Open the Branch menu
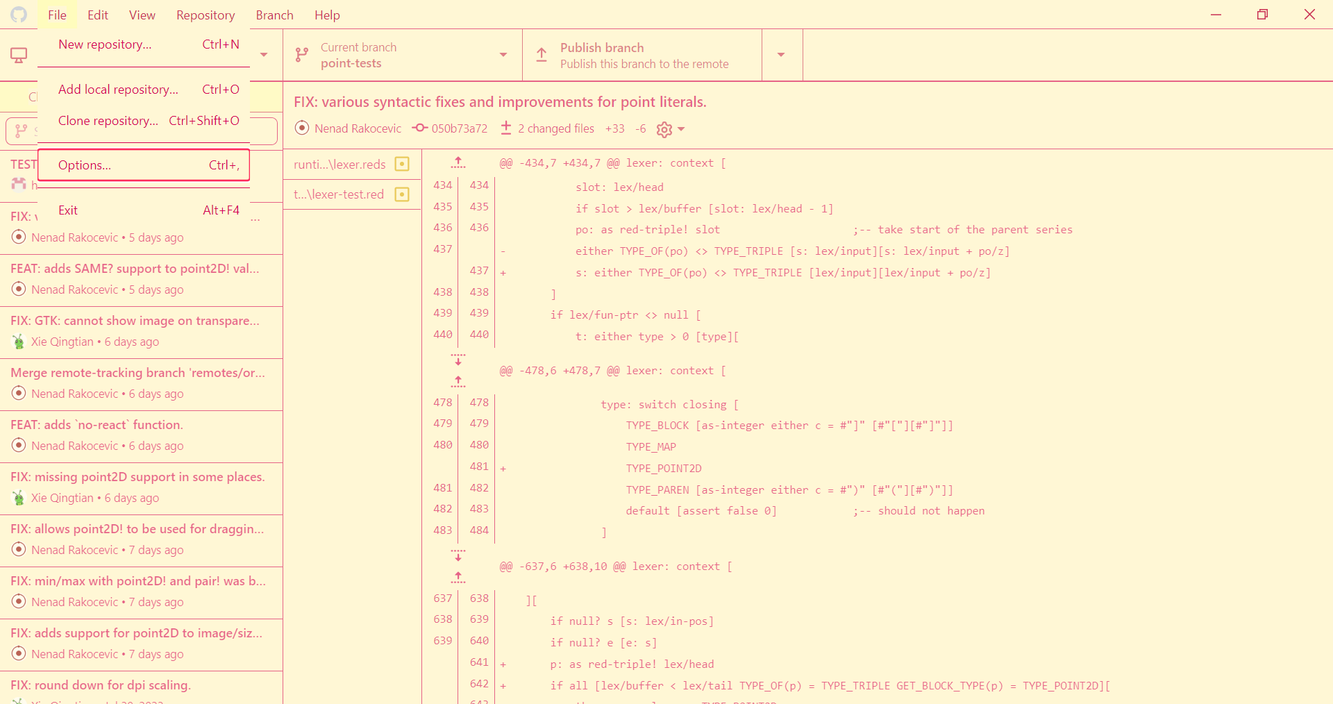The image size is (1333, 704). (x=274, y=15)
